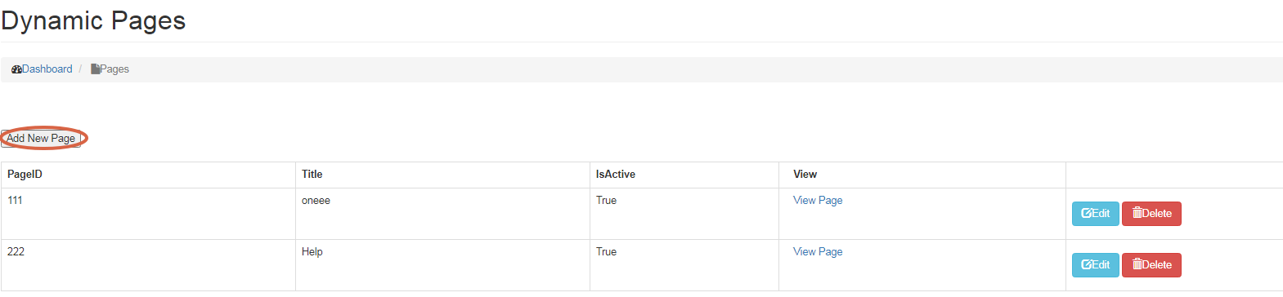Open View Page link for Help page
Image resolution: width=1283 pixels, height=297 pixels.
click(x=818, y=251)
